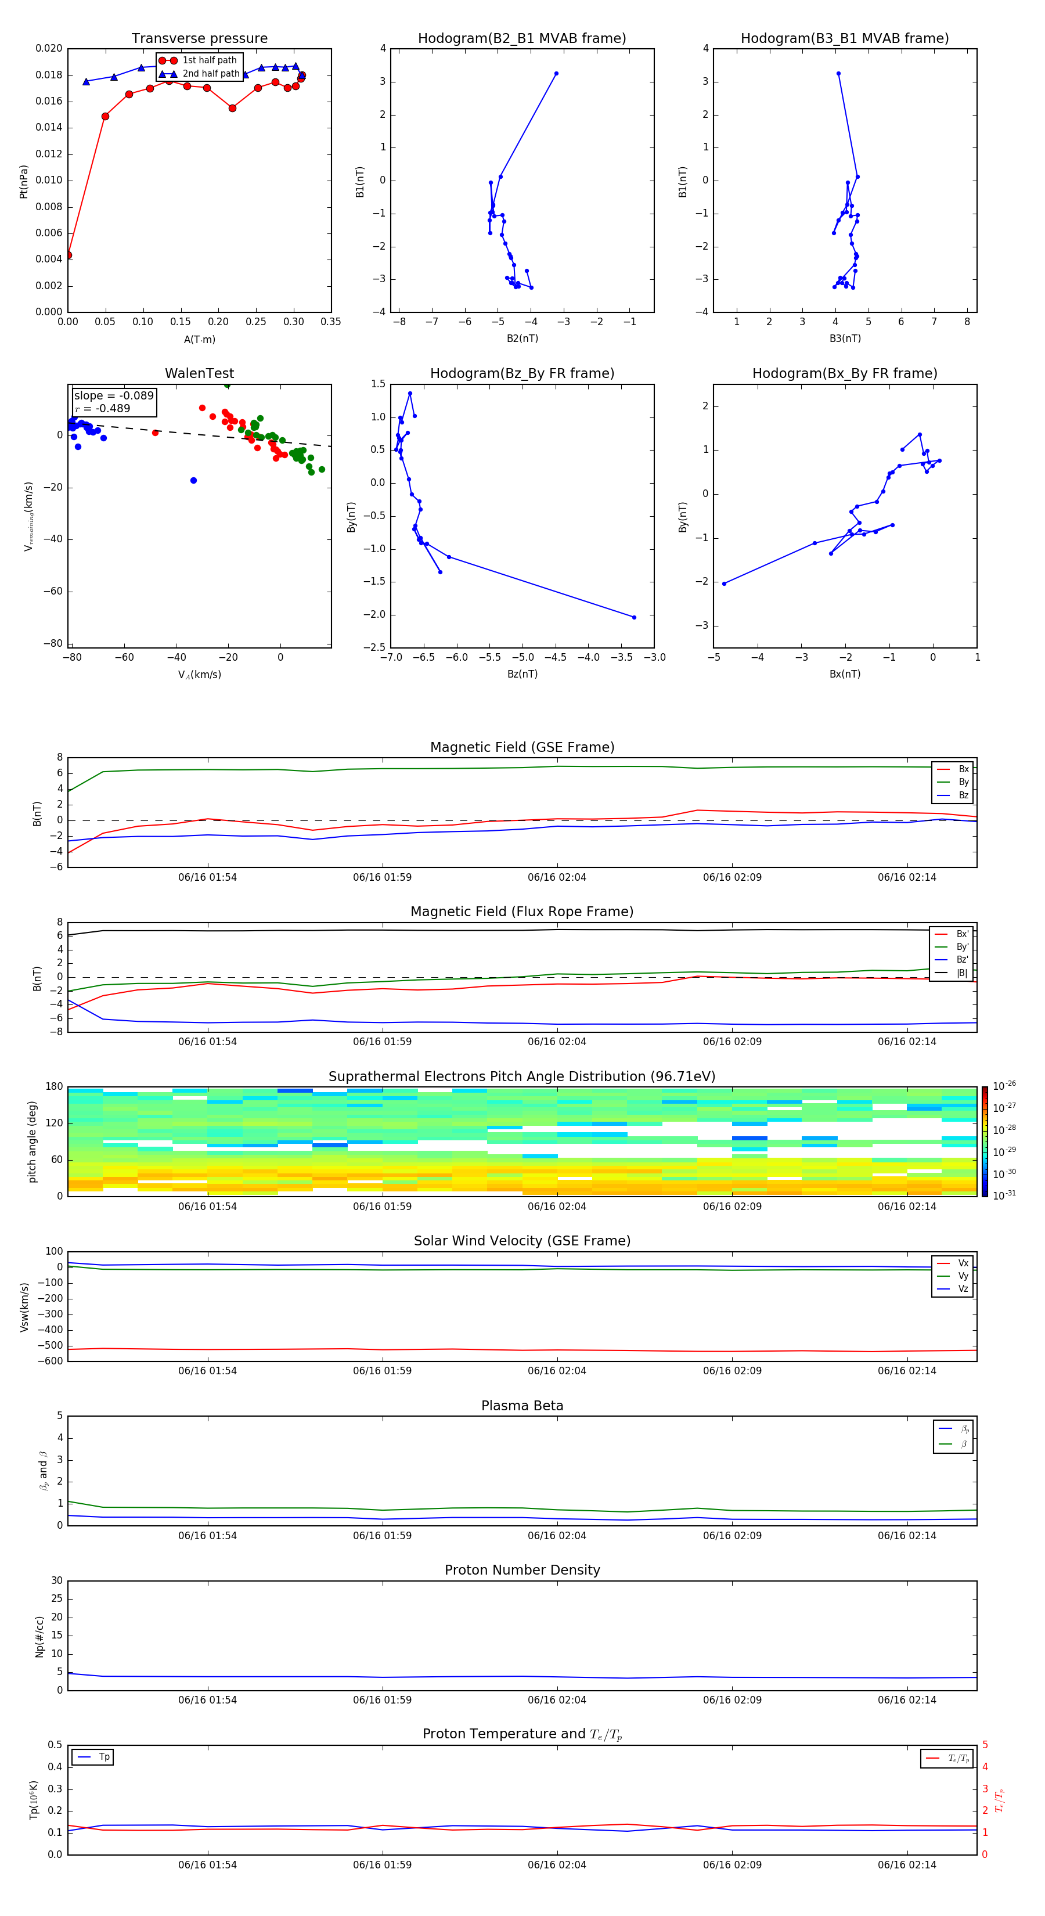Select the Suprathermal Electrons Pitch Angle Distribution title
Image resolution: width=1045 pixels, height=1916 pixels.
point(522,1076)
